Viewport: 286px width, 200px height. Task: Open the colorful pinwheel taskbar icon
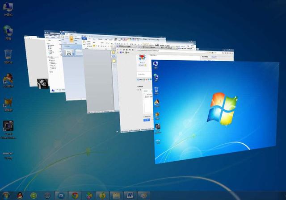[x=88, y=196]
